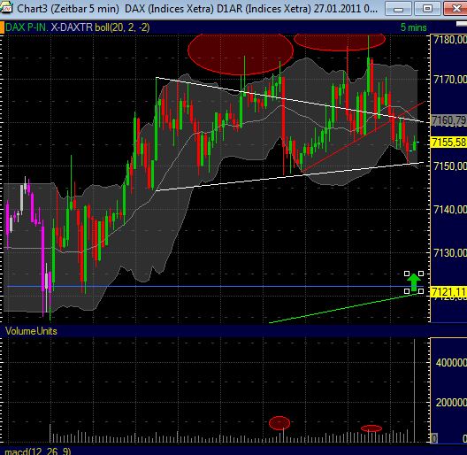Viewport: 467px width, 455px height.
Task: Minimize the Chart3 window
Action: pyautogui.click(x=398, y=8)
